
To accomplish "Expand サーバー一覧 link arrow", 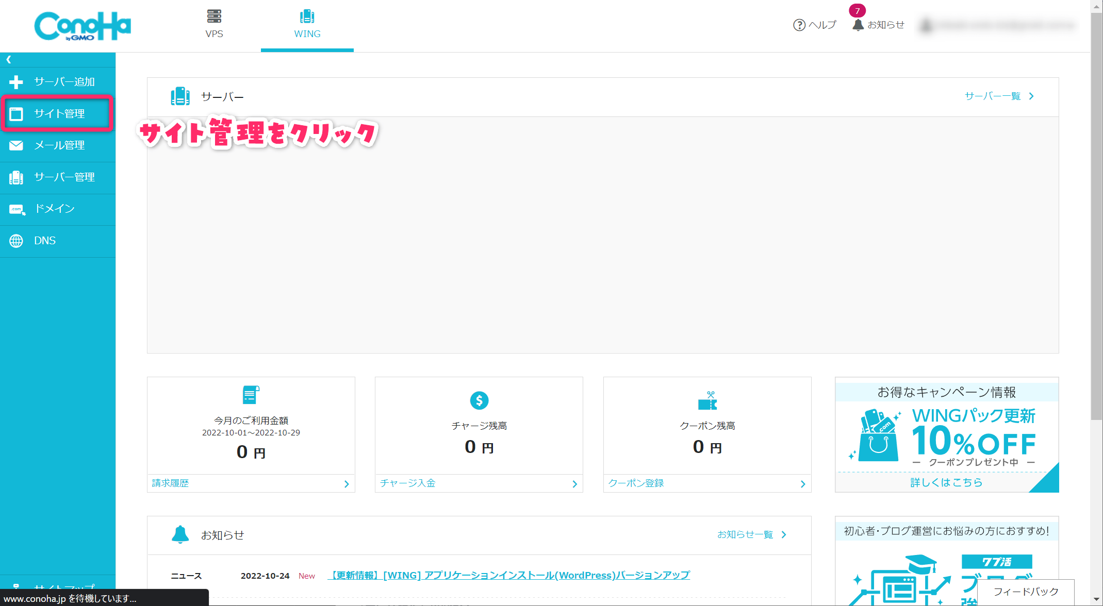I will (1031, 96).
